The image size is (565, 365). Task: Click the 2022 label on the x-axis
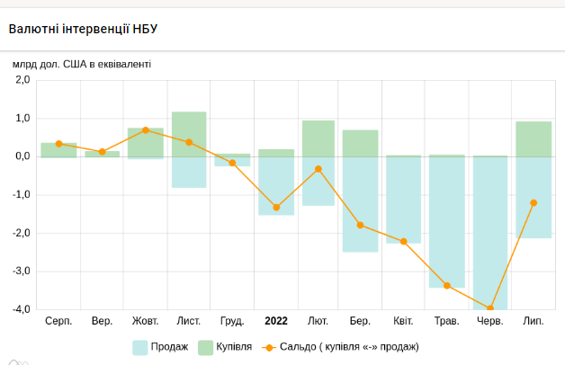coord(276,320)
